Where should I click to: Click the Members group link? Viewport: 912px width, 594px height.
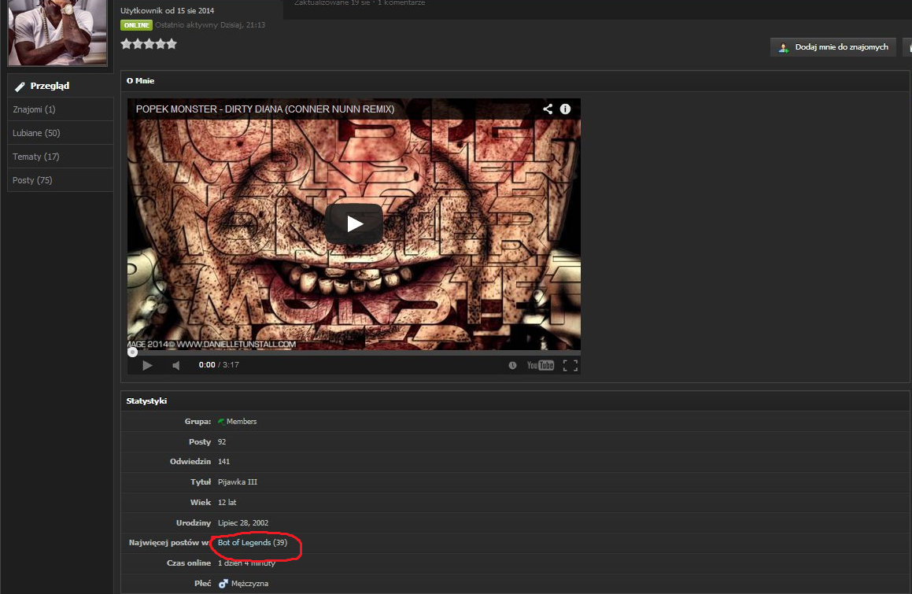coord(242,421)
